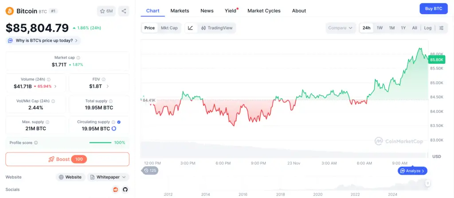
Task: Open chart settings sliders icon
Action: pyautogui.click(x=441, y=28)
